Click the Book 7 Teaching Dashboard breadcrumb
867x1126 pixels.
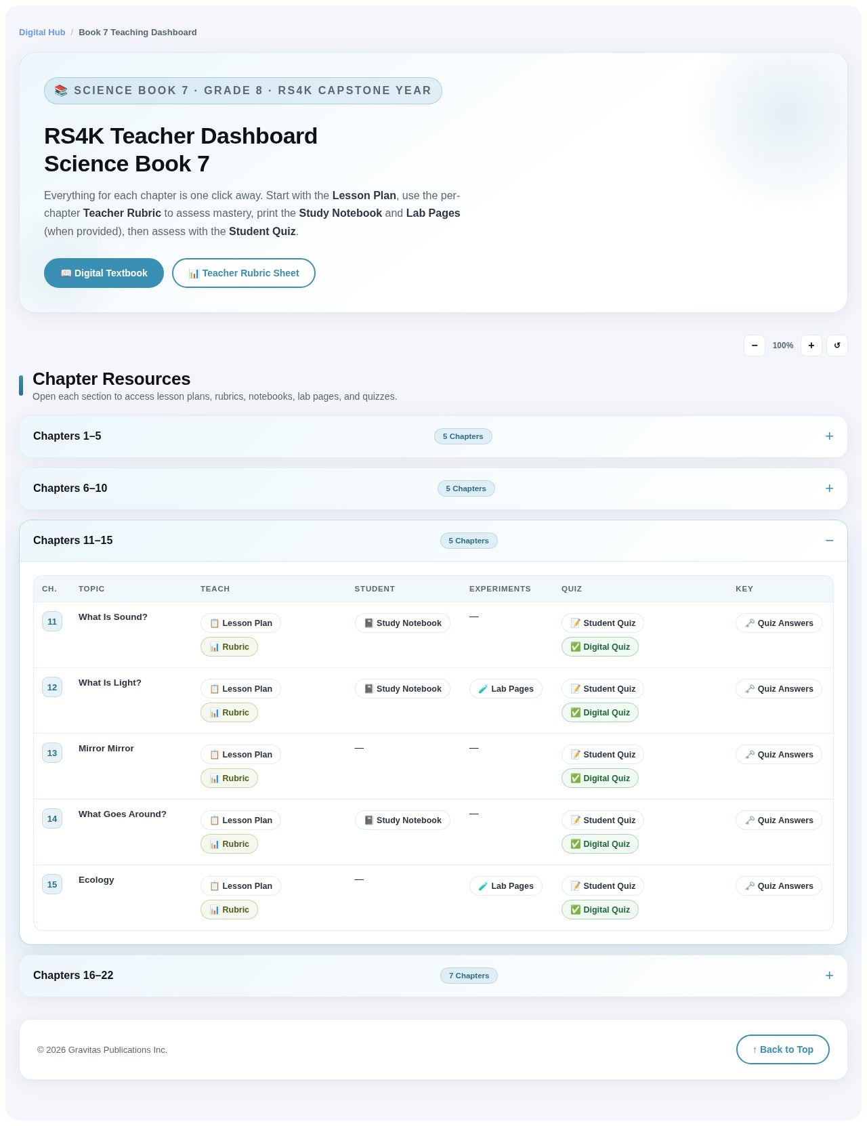click(x=138, y=33)
